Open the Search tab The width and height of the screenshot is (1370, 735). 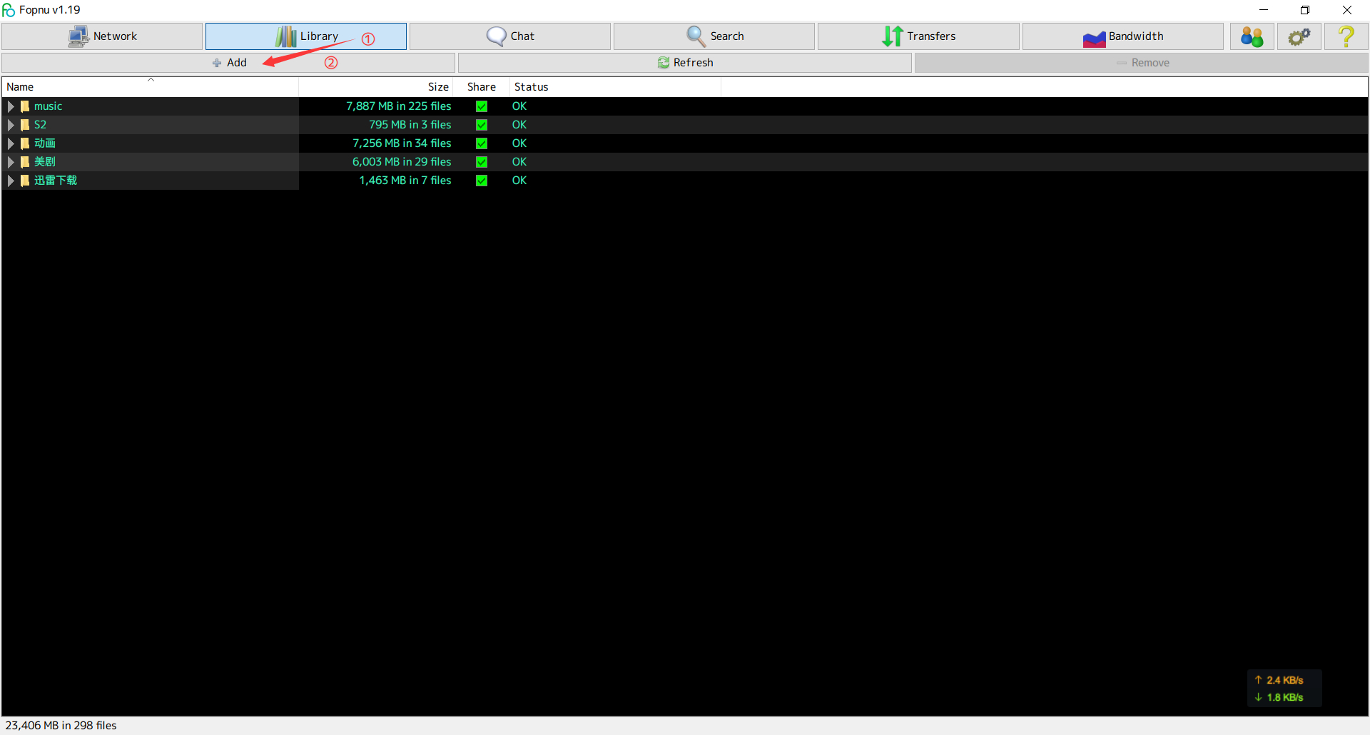click(x=714, y=36)
